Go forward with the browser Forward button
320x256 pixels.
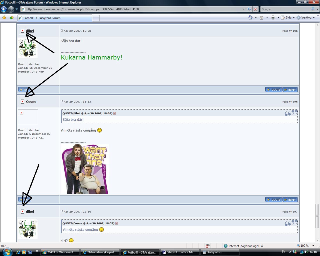coord(11,9)
